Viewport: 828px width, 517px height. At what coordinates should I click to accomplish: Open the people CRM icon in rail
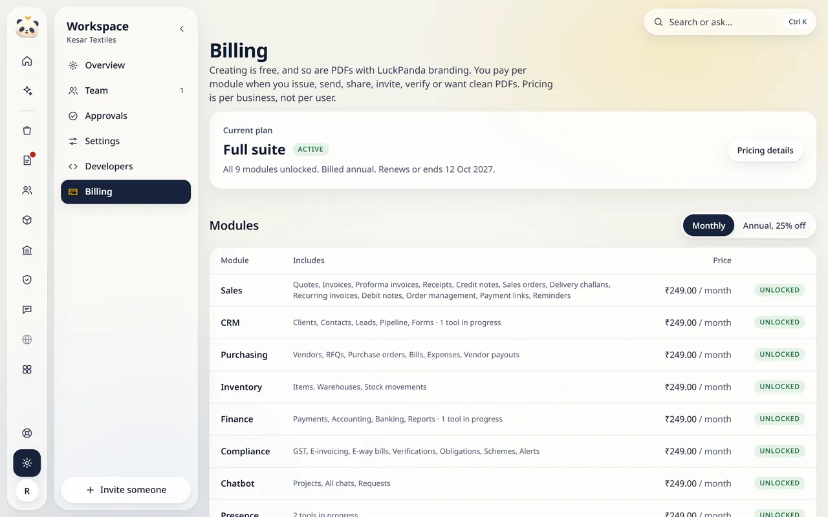27,191
